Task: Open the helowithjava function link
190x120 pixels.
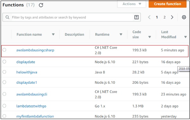Action: [27, 72]
